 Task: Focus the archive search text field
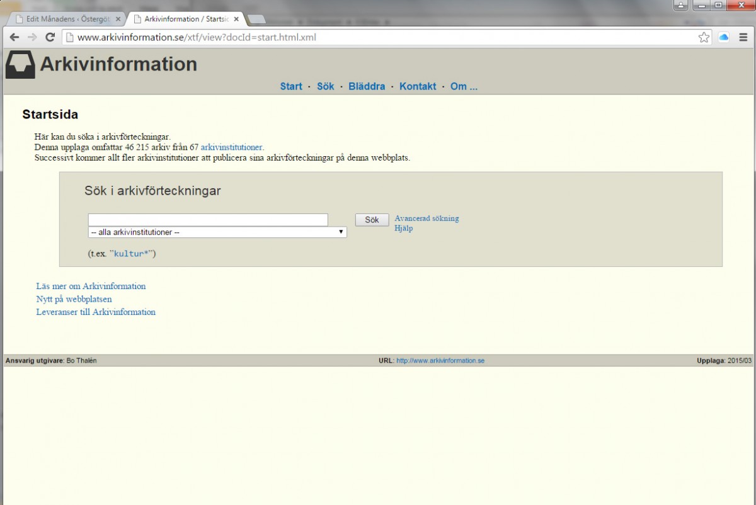pos(208,220)
